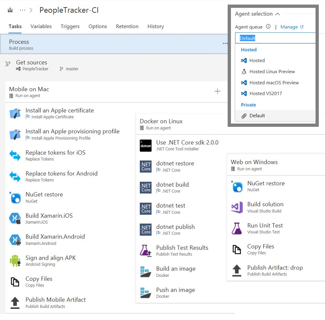Select the dotnet build .NET Core icon

(x=145, y=188)
